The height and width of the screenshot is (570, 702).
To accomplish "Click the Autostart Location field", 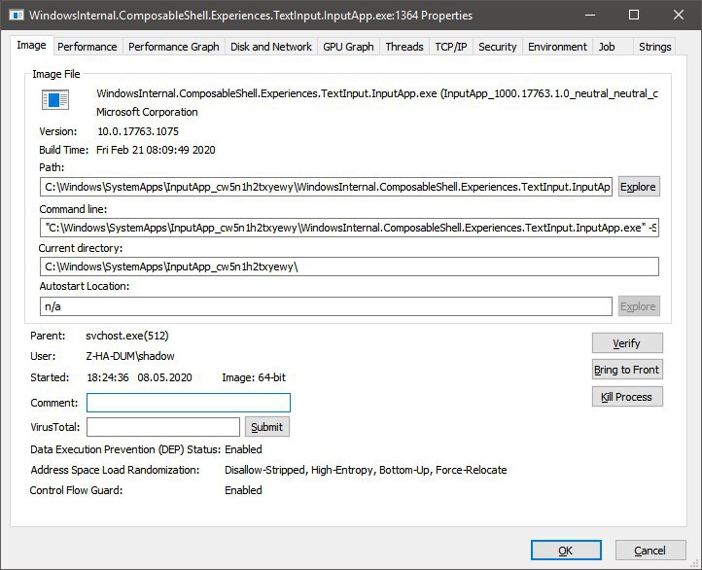I will (x=326, y=306).
